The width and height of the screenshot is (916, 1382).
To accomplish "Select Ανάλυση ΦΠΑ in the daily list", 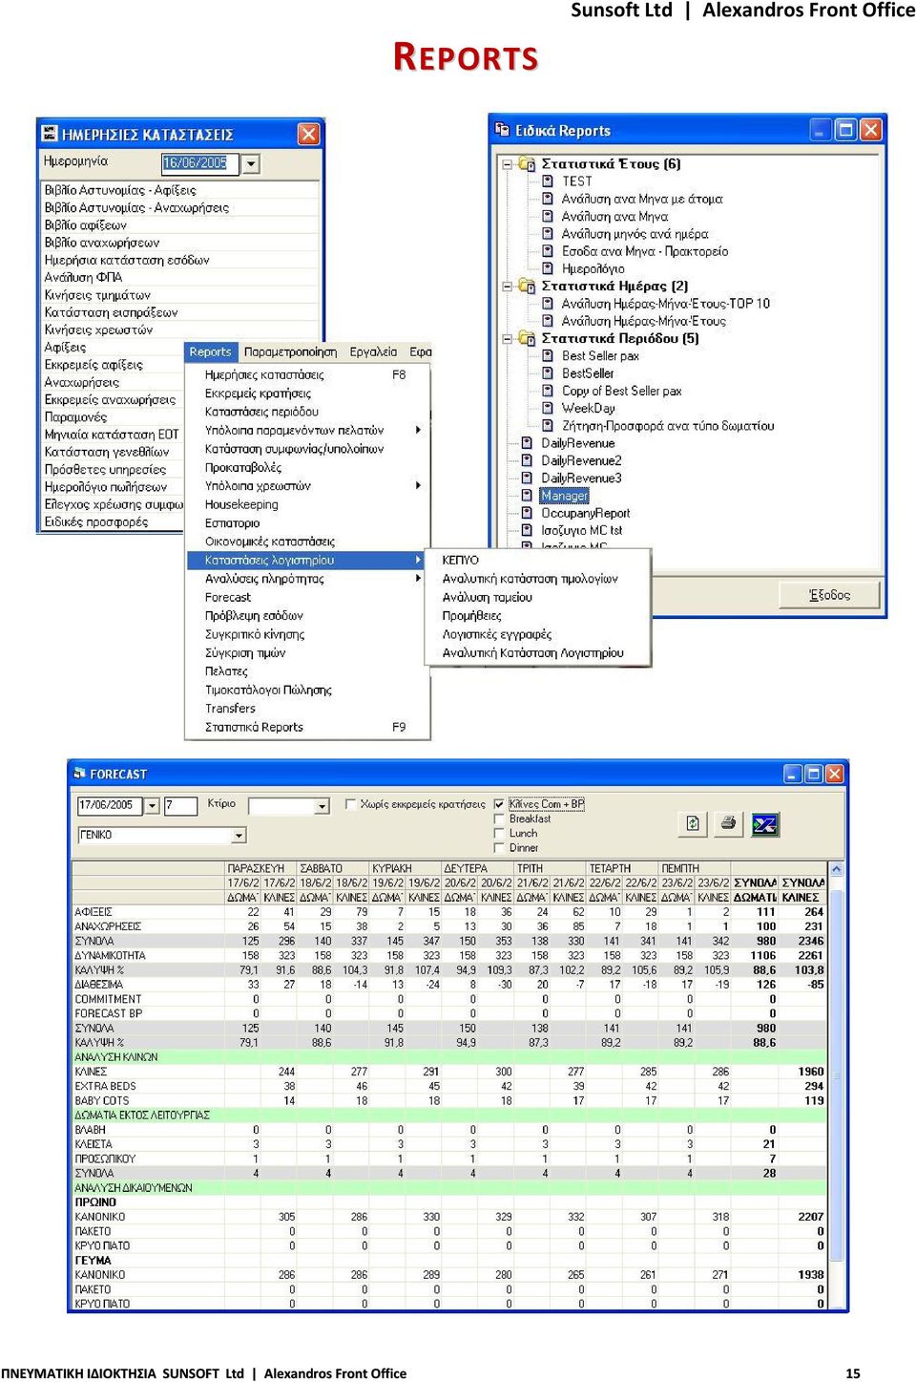I will [x=179, y=277].
